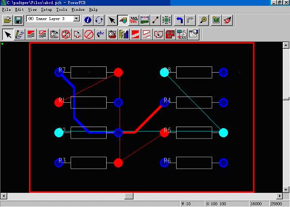Click the from-to line tool icon

(x=155, y=20)
